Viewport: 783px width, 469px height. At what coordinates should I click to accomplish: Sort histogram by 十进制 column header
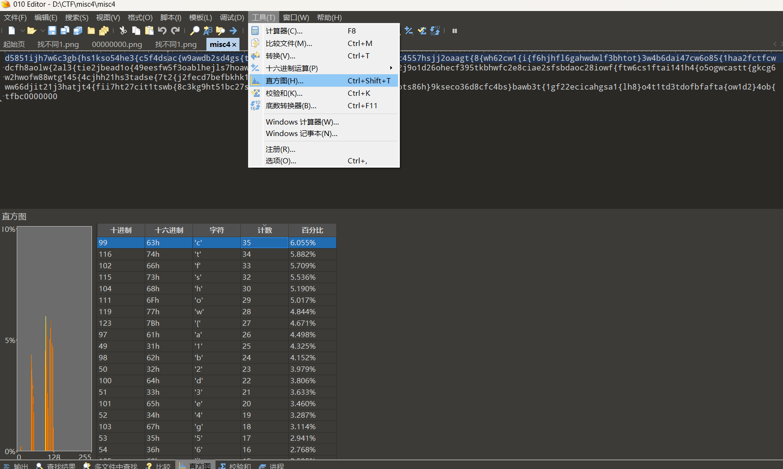coord(121,230)
